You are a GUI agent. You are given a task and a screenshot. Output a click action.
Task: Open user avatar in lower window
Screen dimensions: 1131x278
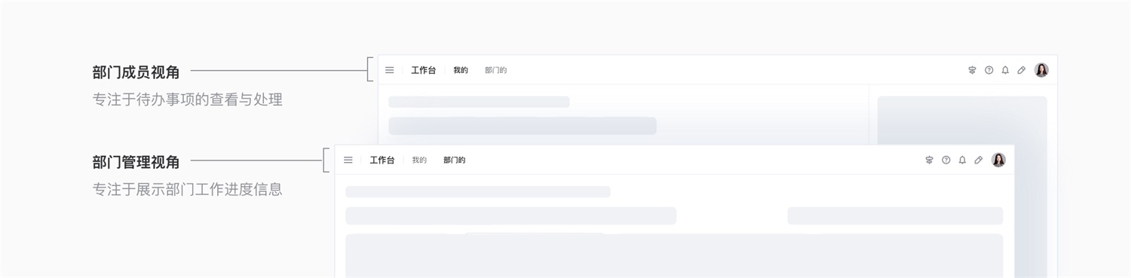point(998,160)
